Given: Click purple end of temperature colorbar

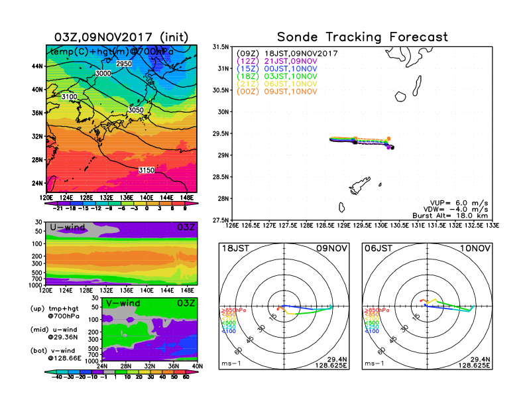Looking at the screenshot, I should pos(50,204).
